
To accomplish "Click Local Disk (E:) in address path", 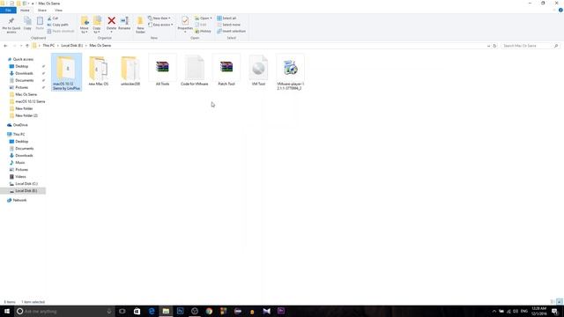I will coord(72,46).
